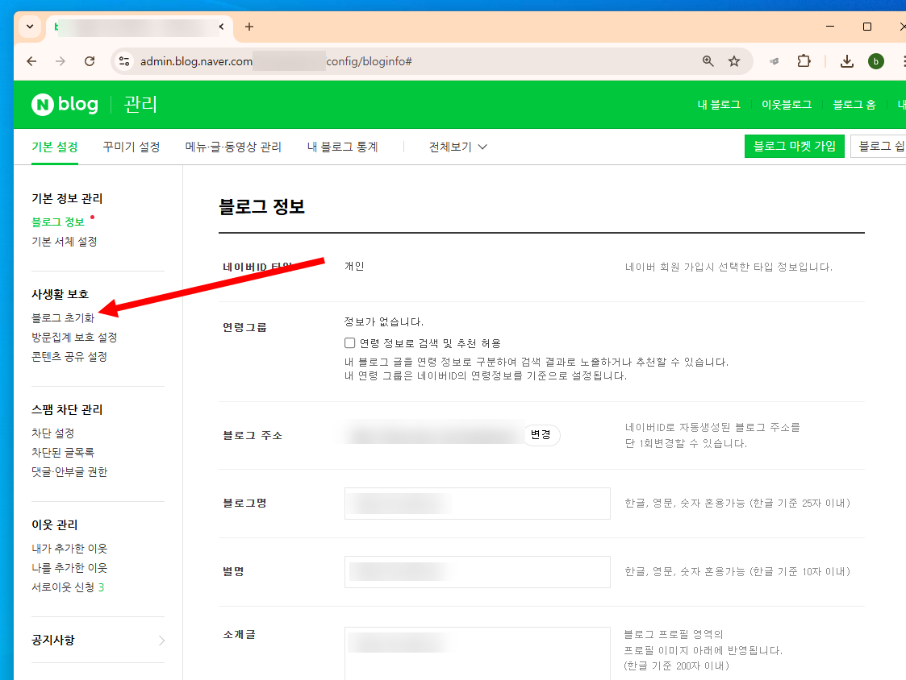Image resolution: width=906 pixels, height=680 pixels.
Task: Switch to 꾸미기 설정 tab
Action: [132, 147]
